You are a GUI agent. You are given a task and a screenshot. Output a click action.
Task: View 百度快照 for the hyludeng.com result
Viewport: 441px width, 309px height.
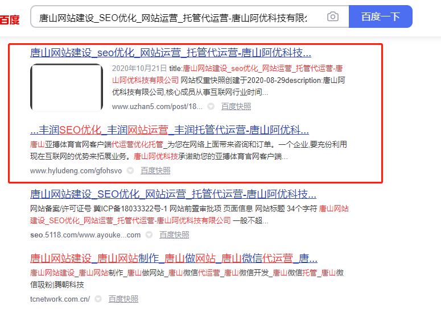tap(155, 170)
